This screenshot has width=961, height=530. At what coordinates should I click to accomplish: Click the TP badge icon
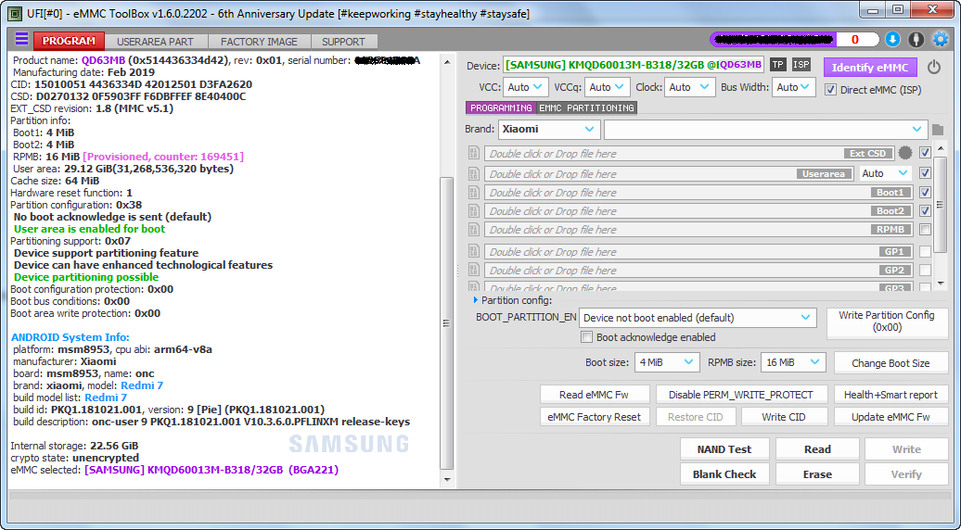point(777,65)
